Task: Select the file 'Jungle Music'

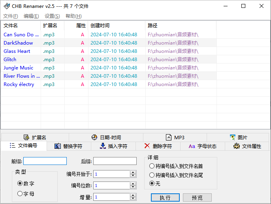Action: (19, 67)
